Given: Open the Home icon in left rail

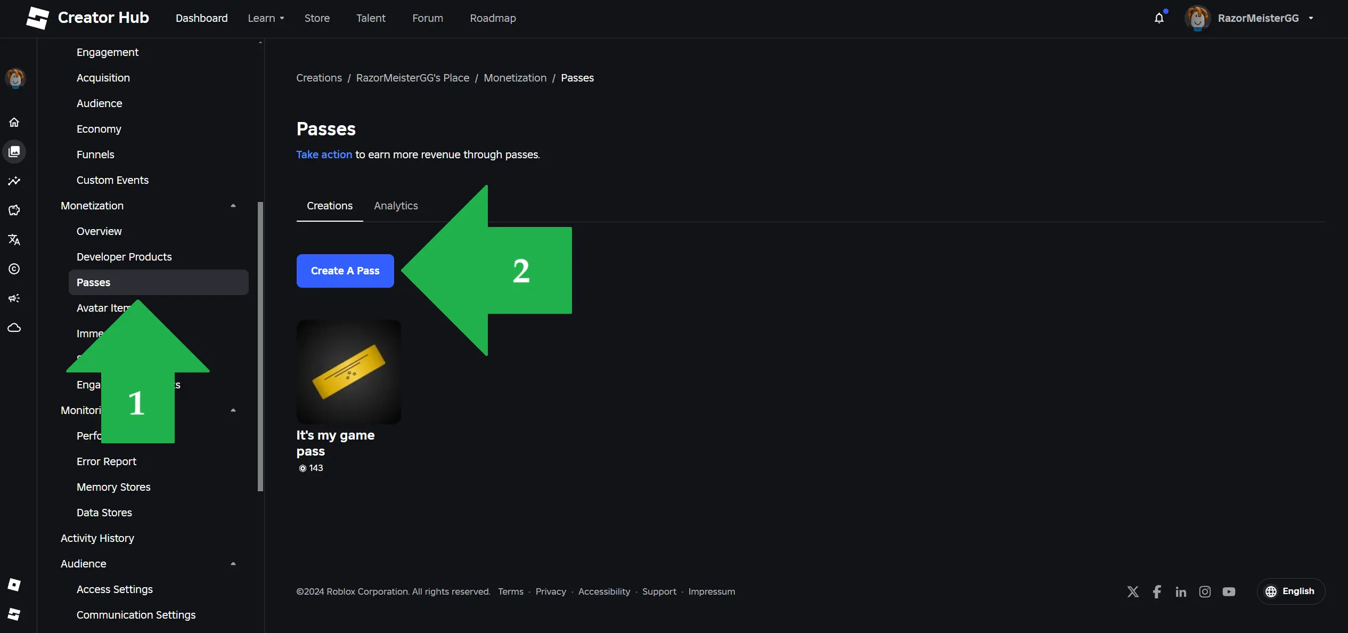Looking at the screenshot, I should [14, 122].
